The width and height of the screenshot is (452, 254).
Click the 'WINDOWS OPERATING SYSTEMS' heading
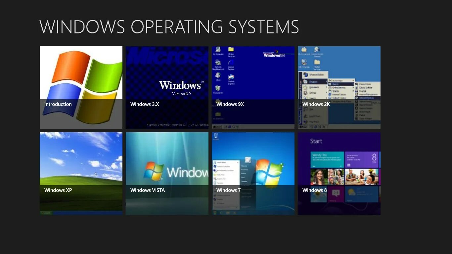[x=169, y=27]
